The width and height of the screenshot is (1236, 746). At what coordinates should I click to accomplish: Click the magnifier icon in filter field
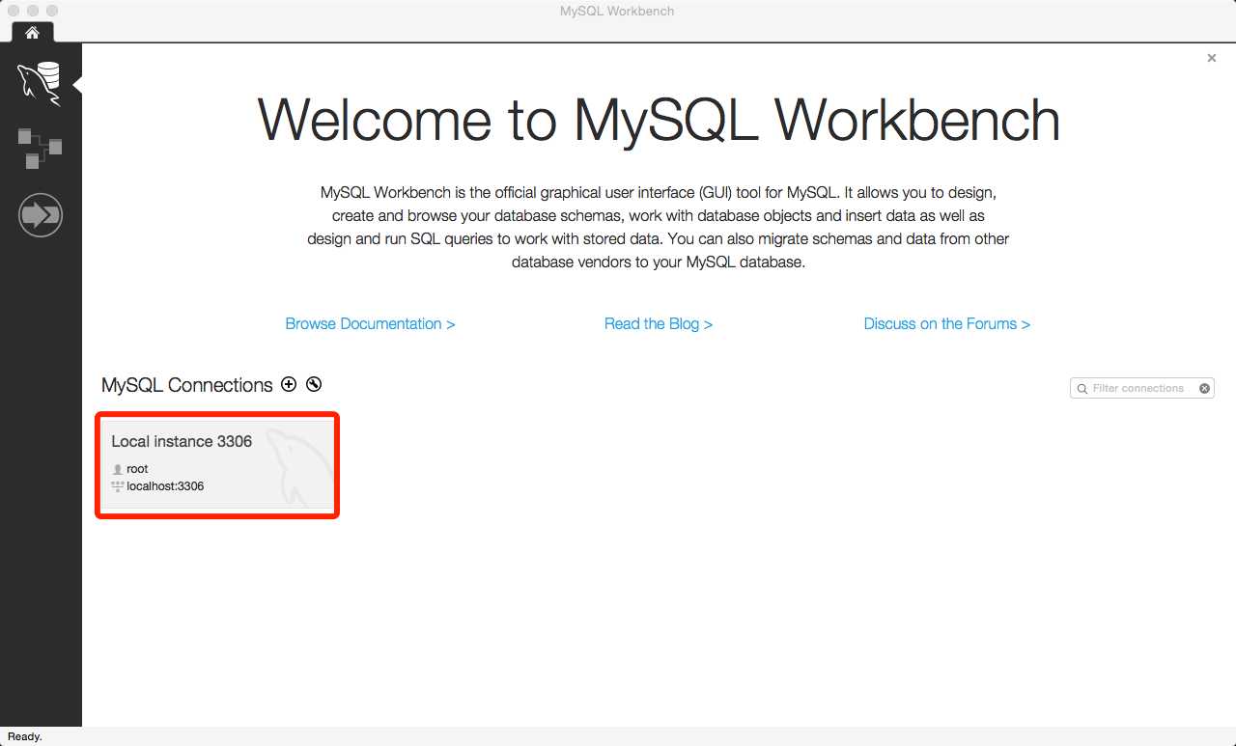tap(1082, 389)
